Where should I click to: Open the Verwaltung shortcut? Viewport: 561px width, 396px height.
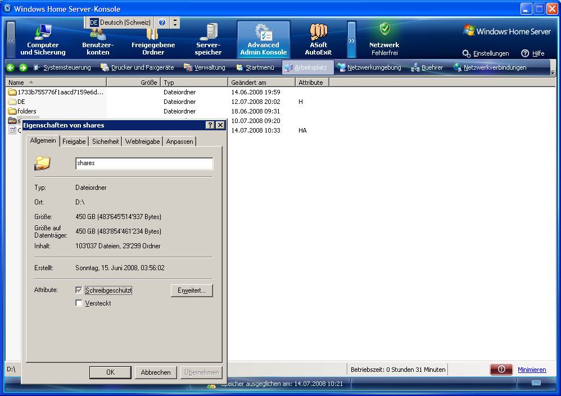205,67
